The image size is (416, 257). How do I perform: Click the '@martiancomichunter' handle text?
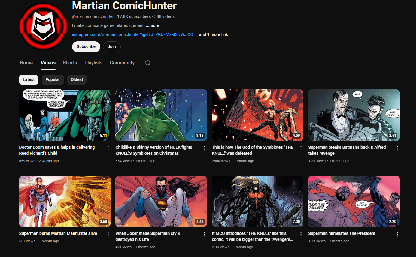click(x=93, y=16)
